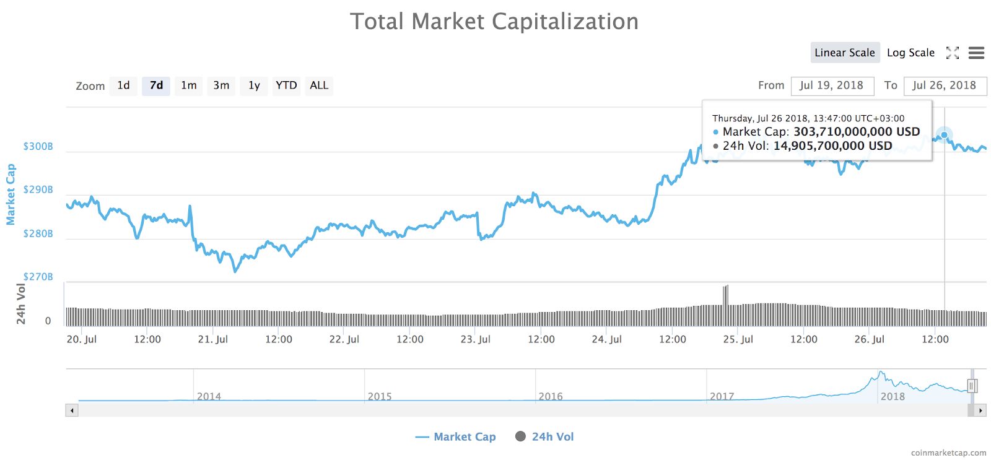Switch to the YTD zoom tab

click(x=286, y=85)
